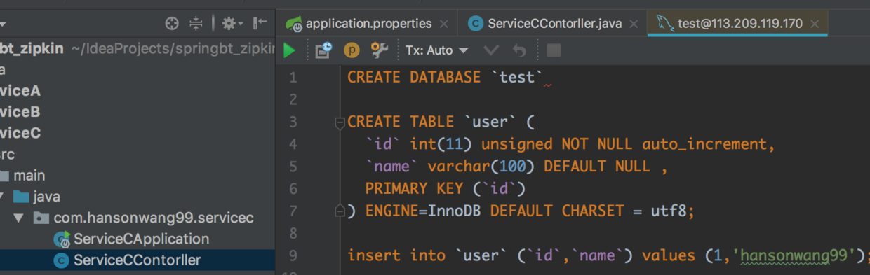Run the SQL with the green Execute button
870x275 pixels.
[x=289, y=50]
